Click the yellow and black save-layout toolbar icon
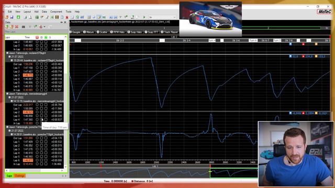 pos(57,17)
